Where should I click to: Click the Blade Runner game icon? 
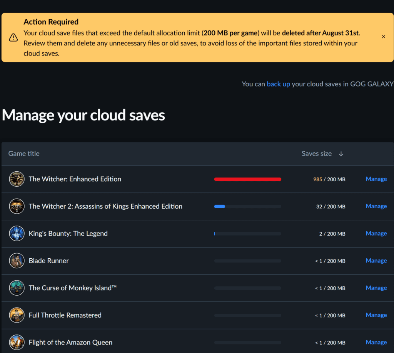coord(17,261)
